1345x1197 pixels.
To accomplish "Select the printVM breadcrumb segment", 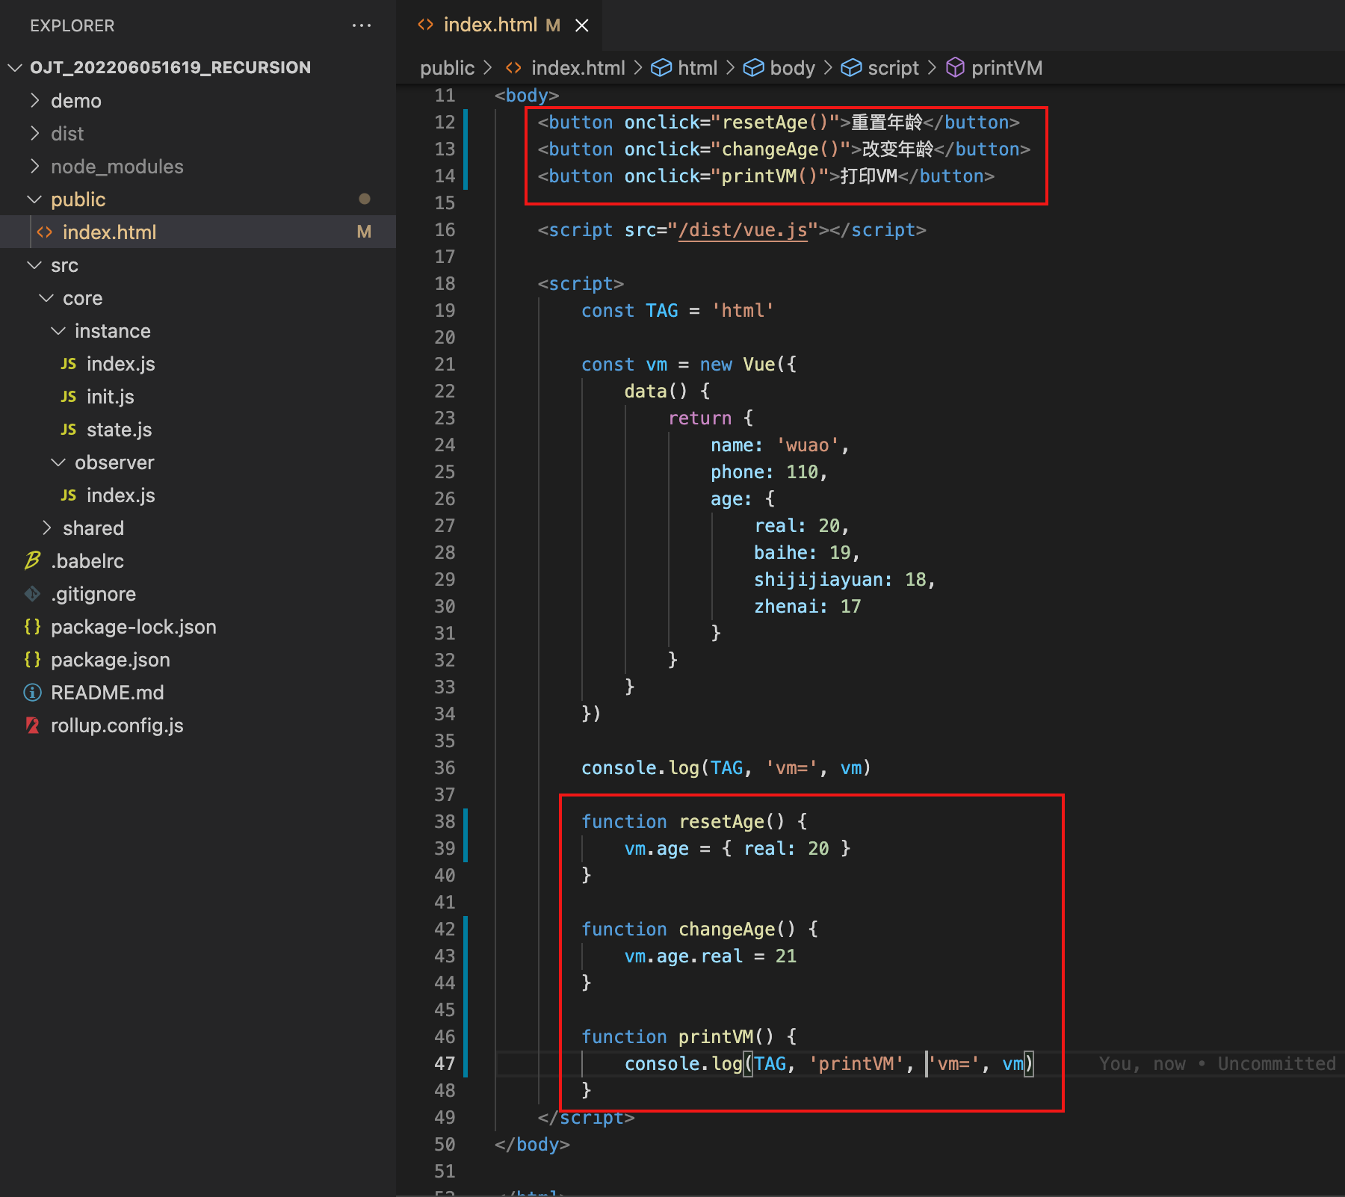I will (x=1007, y=68).
